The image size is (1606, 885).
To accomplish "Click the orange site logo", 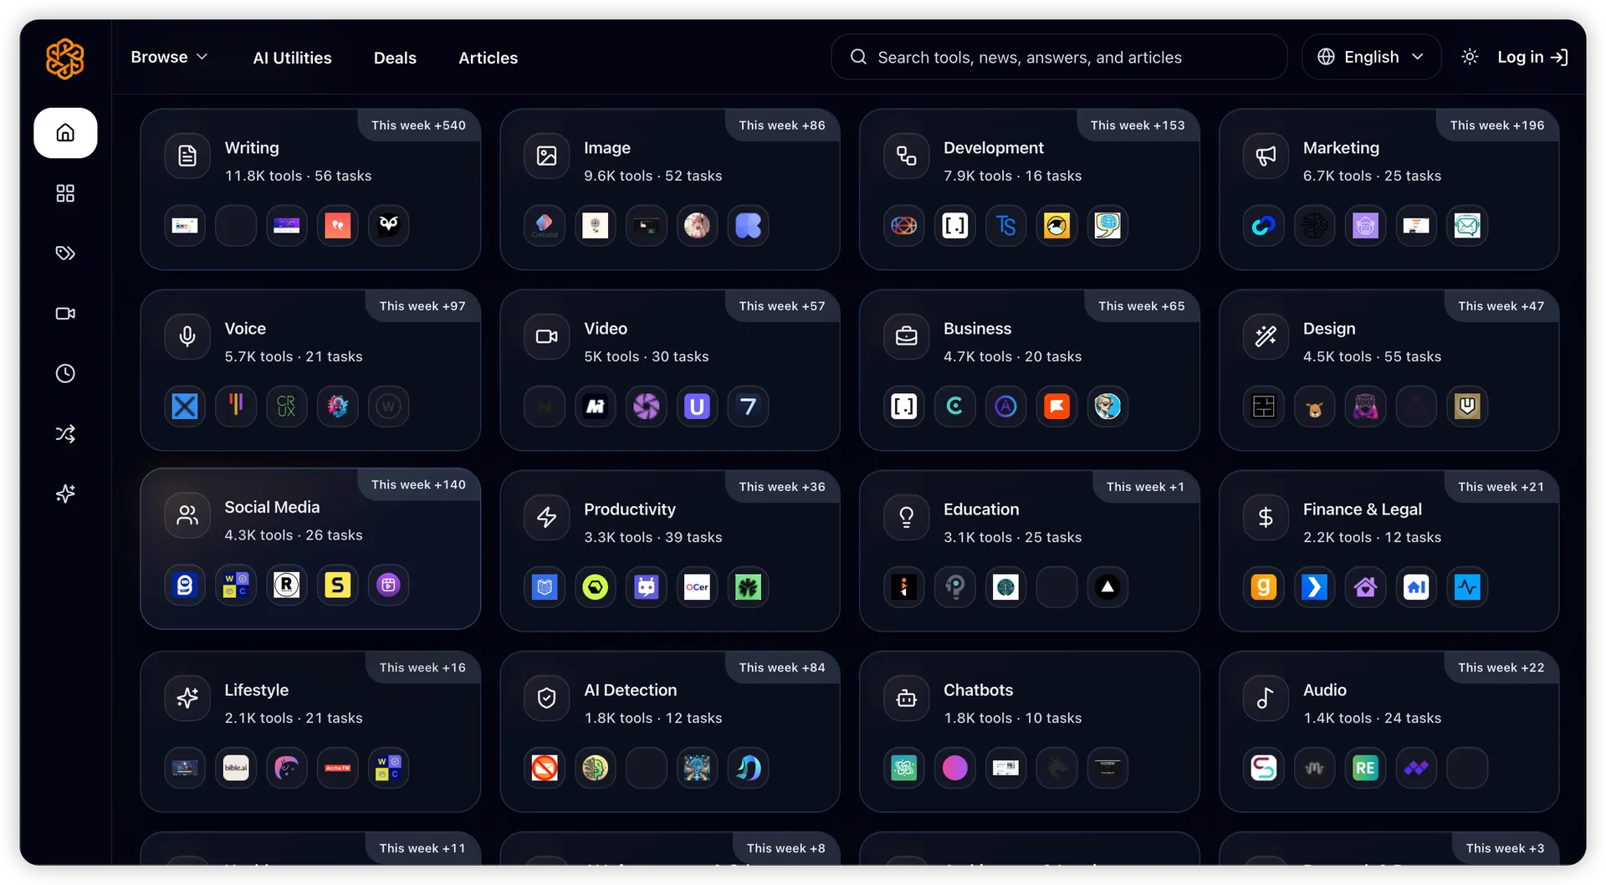I will tap(65, 59).
